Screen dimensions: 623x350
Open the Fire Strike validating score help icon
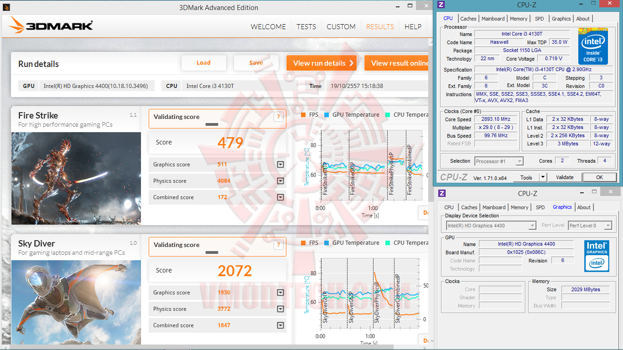278,117
